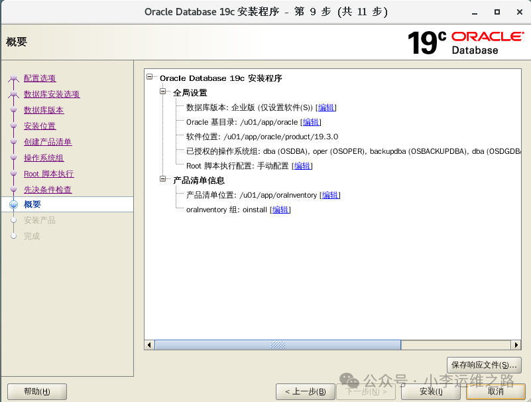Click the horizontal scrollbar left arrow

click(x=149, y=345)
